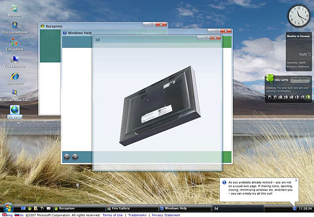Image resolution: width=314 pixels, height=217 pixels.
Task: Click the show desktop quick launch icon
Action: pos(23,208)
